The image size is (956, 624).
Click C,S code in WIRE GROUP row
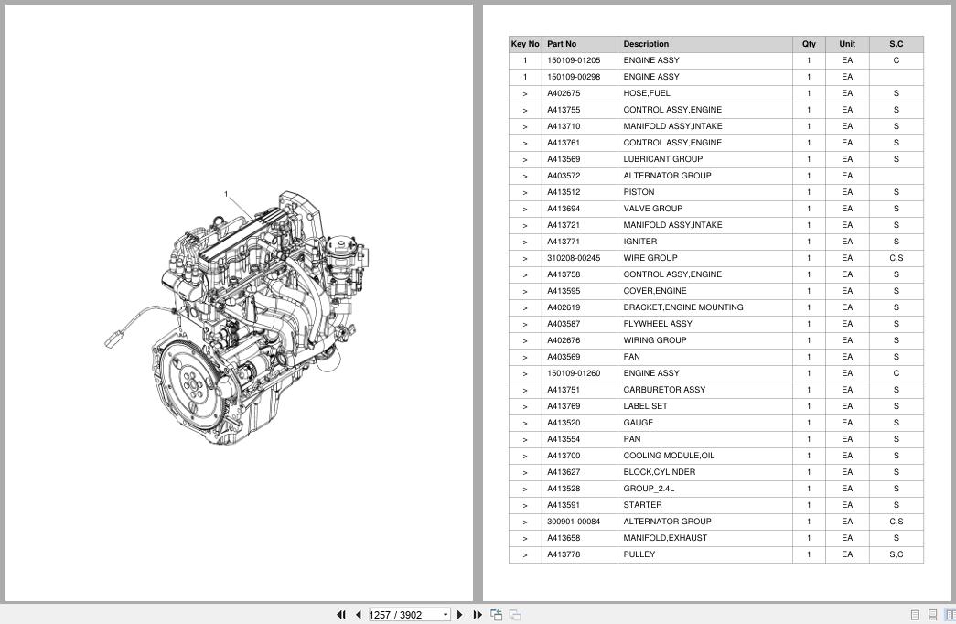[x=896, y=258]
